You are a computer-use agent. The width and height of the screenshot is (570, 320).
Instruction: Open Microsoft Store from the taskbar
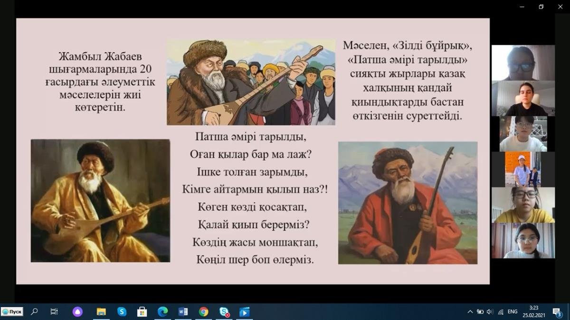[x=142, y=312]
